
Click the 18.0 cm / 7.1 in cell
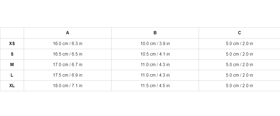pyautogui.click(x=68, y=86)
